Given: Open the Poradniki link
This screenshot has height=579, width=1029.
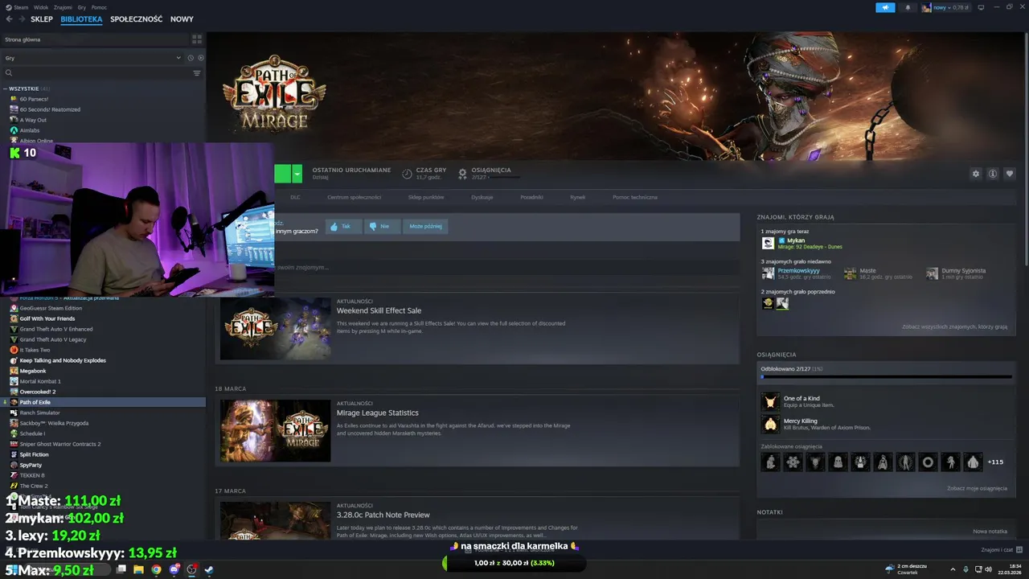Looking at the screenshot, I should (531, 197).
